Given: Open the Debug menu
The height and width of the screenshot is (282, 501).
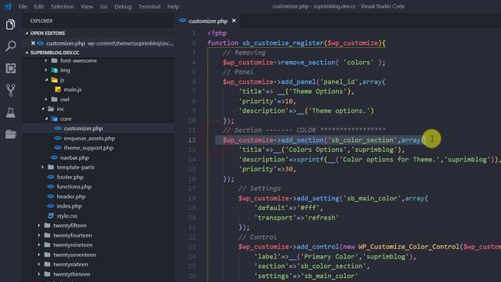Looking at the screenshot, I should coord(123,6).
